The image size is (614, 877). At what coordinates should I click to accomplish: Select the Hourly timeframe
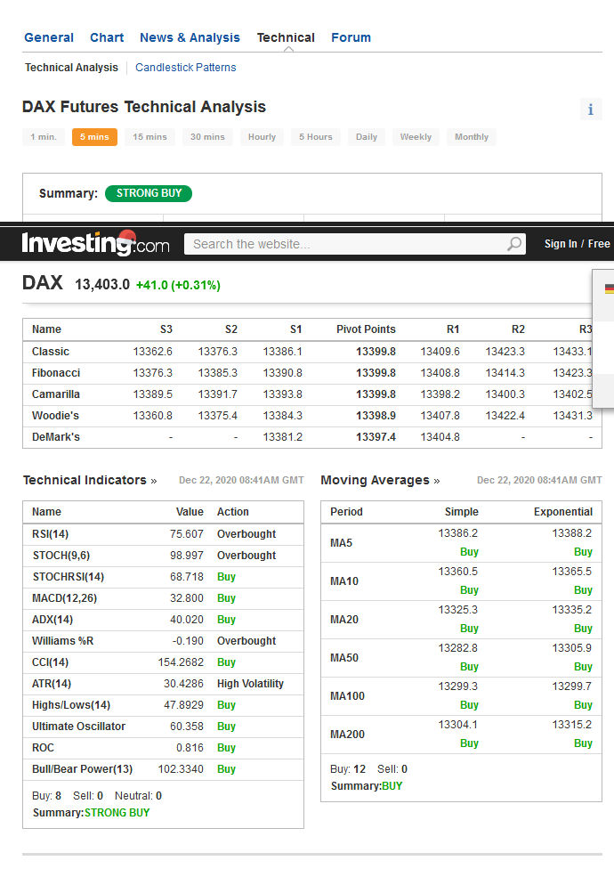tap(262, 137)
